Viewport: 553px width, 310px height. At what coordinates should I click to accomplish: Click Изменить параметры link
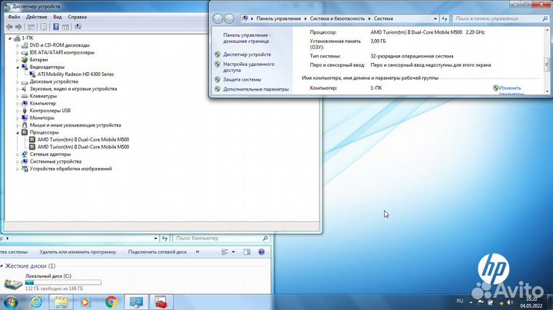click(x=511, y=91)
